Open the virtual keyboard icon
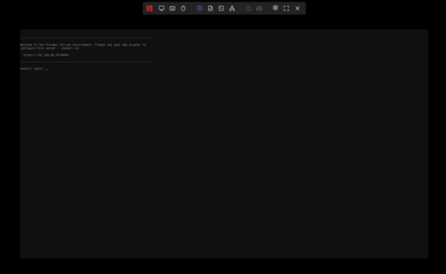The height and width of the screenshot is (274, 446). (172, 8)
